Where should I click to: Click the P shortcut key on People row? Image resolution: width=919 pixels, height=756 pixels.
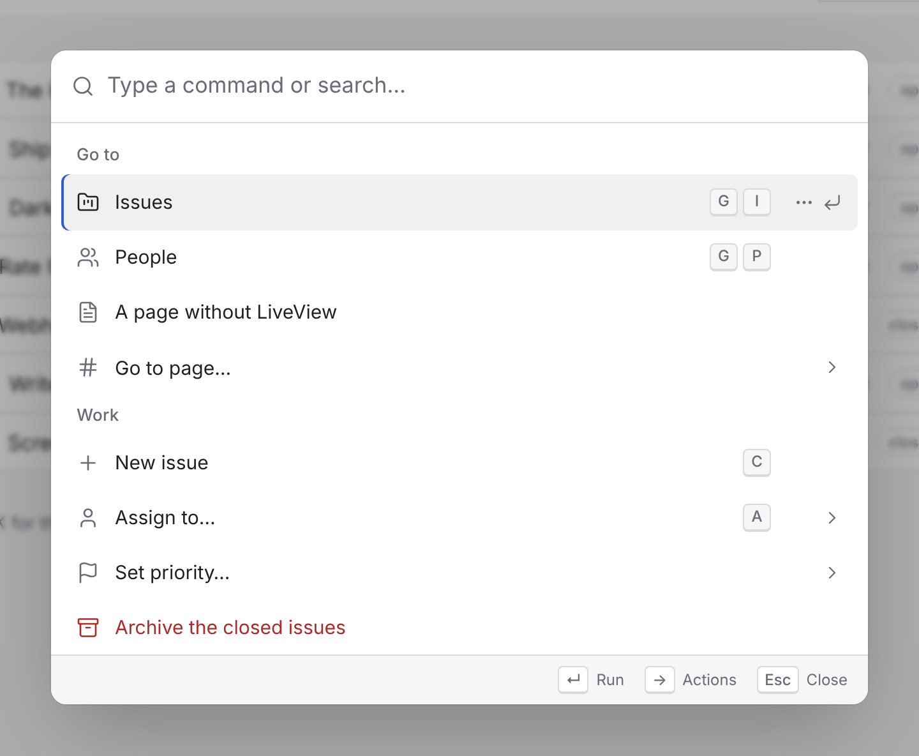coord(757,257)
